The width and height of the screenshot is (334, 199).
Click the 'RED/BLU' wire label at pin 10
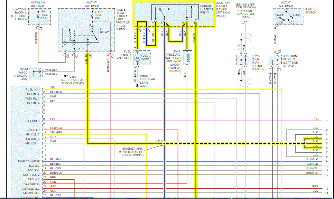coord(56,128)
